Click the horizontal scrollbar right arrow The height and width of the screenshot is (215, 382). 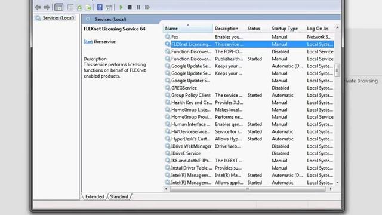tap(331, 189)
